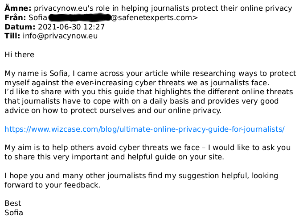This screenshot has height=221, width=299.
Task: Click the line 'advice on how to protect ourselves'
Action: 113,110
